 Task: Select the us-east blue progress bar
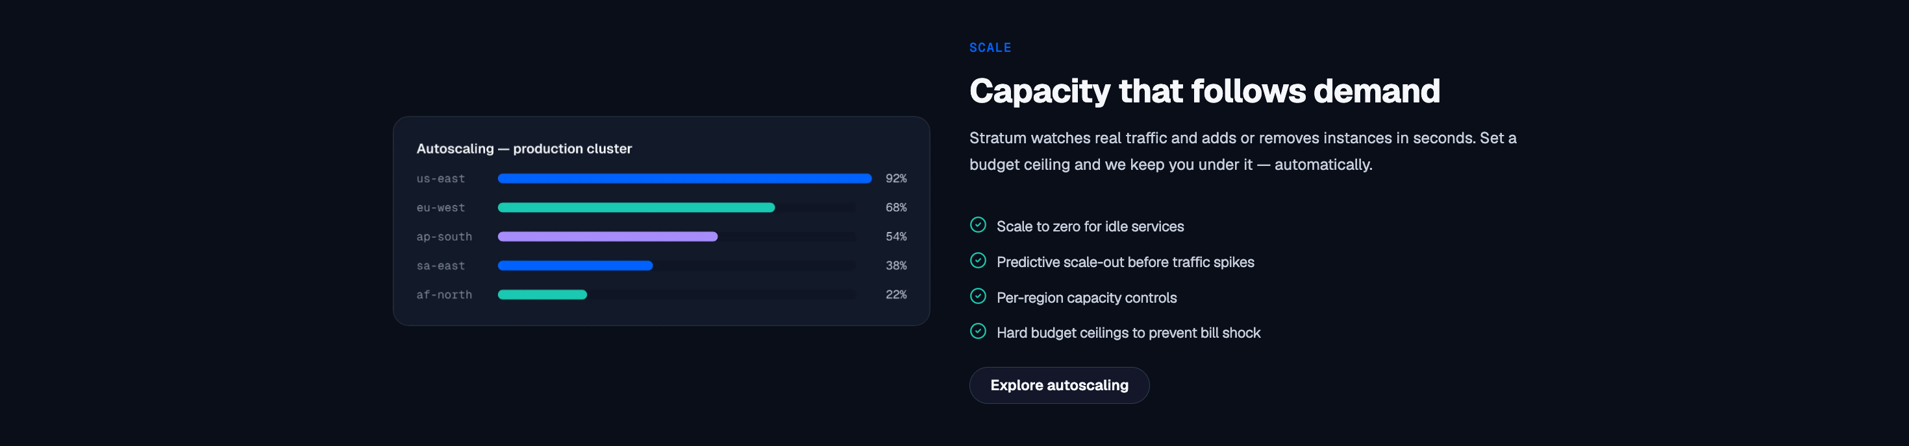tap(684, 178)
